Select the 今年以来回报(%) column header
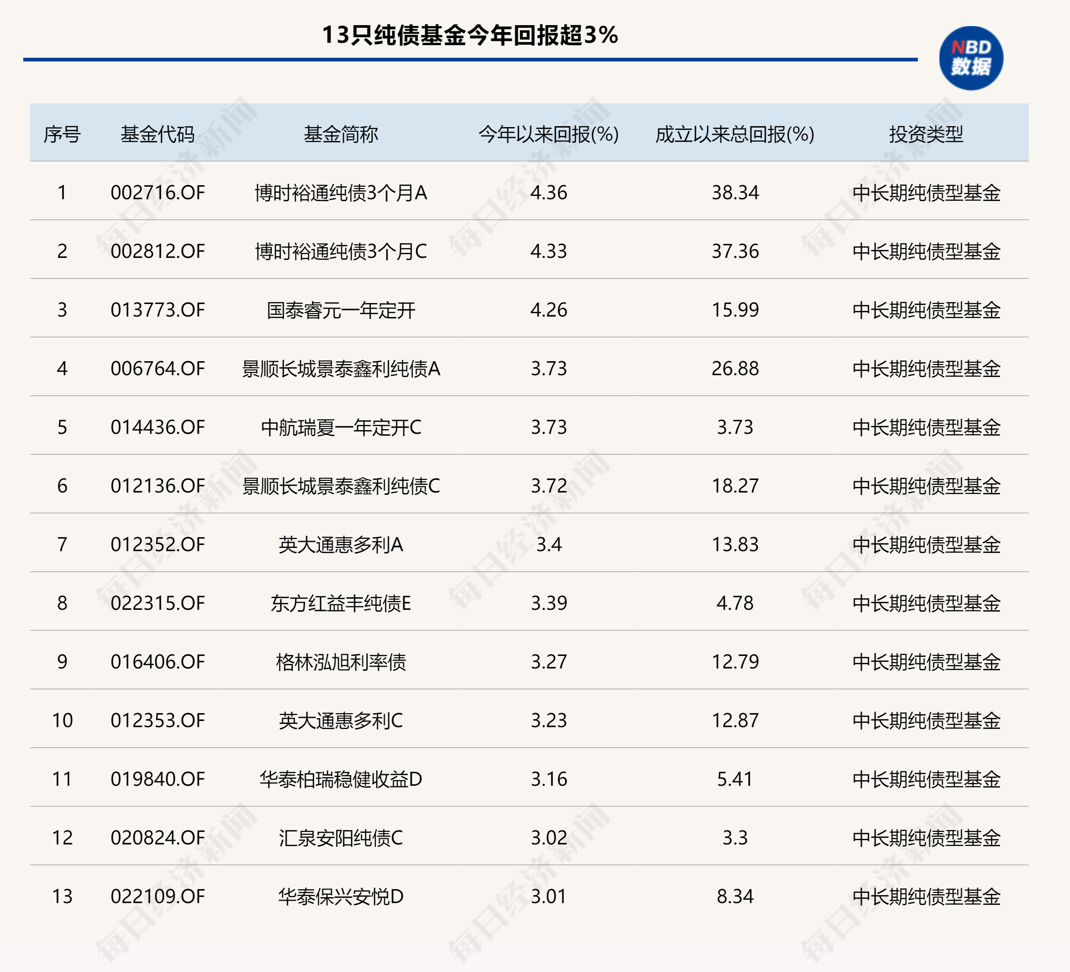Viewport: 1070px width, 972px height. pos(549,135)
